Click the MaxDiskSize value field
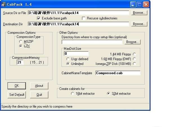Viewport: 180px width, 127px height. [76, 54]
